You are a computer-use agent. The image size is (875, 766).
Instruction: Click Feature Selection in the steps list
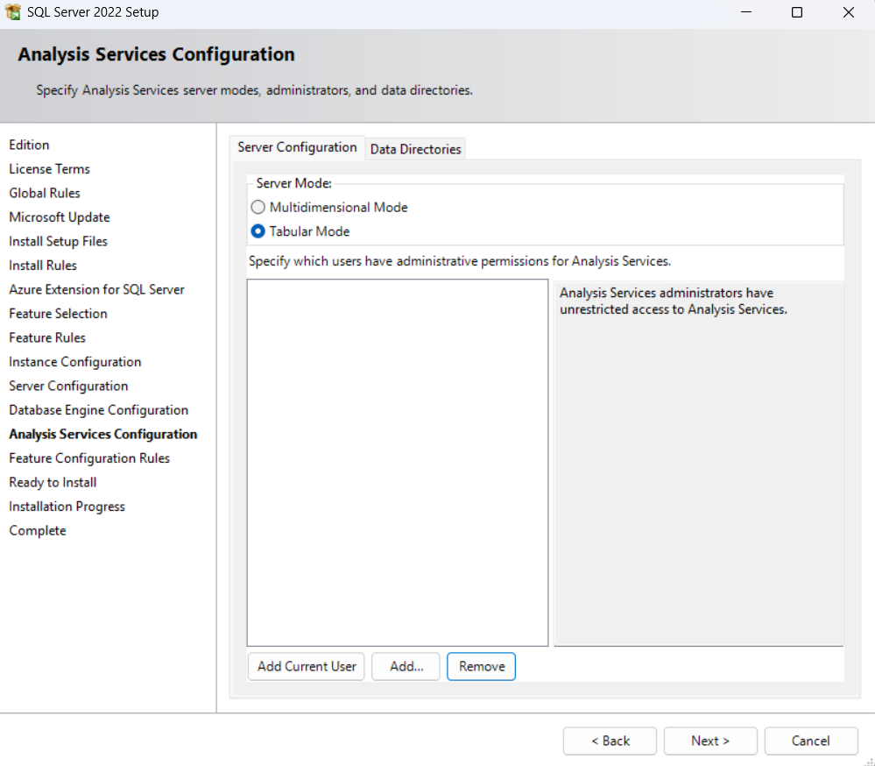point(58,314)
